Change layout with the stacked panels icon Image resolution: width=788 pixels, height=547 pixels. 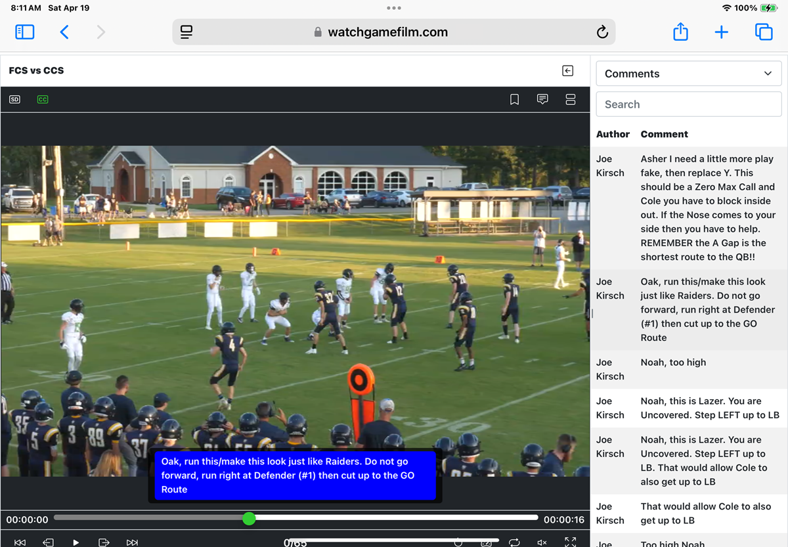[x=570, y=99]
